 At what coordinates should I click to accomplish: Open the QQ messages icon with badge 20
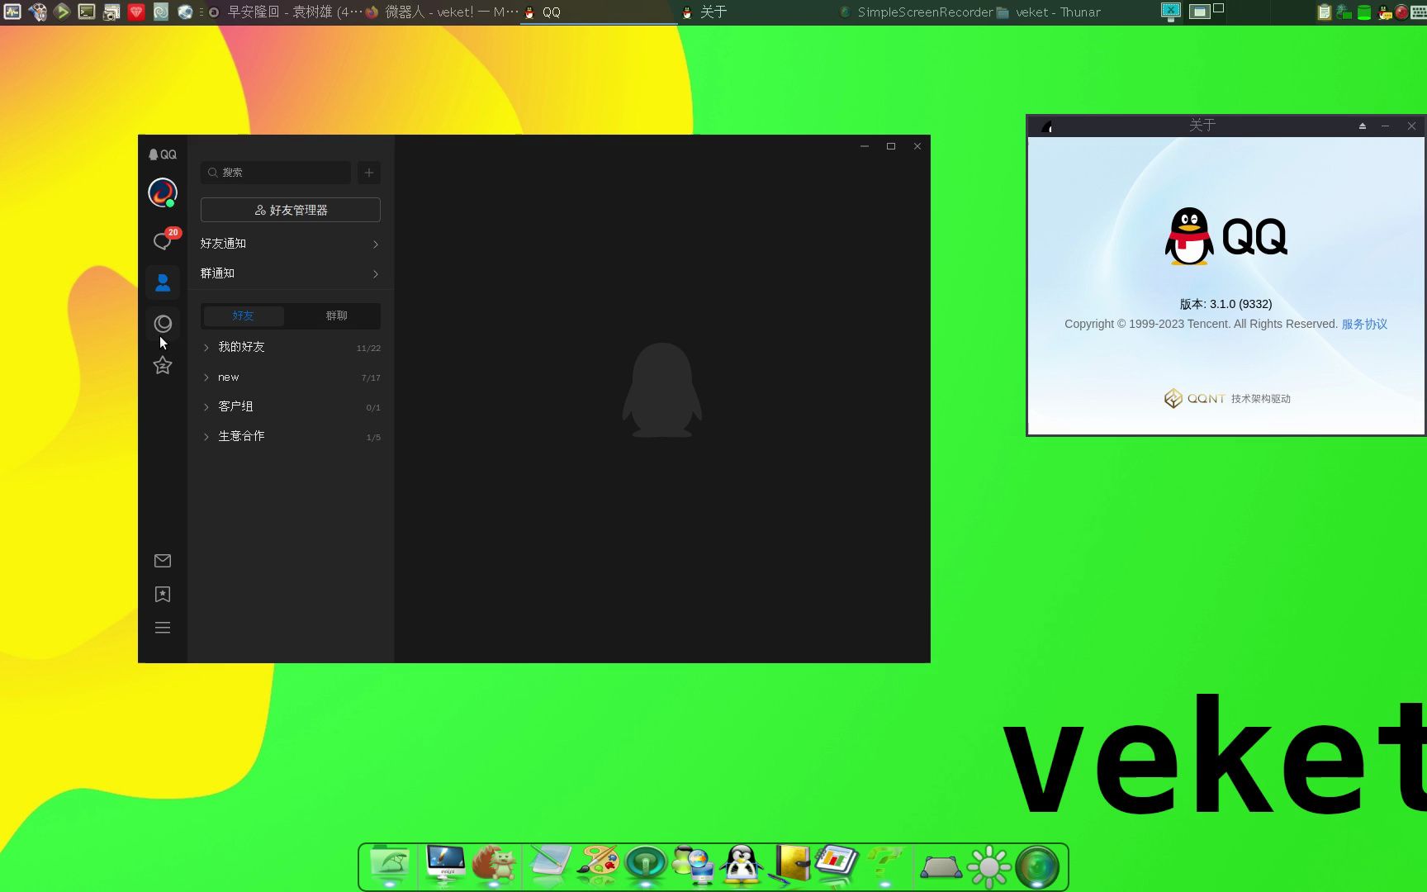point(163,240)
